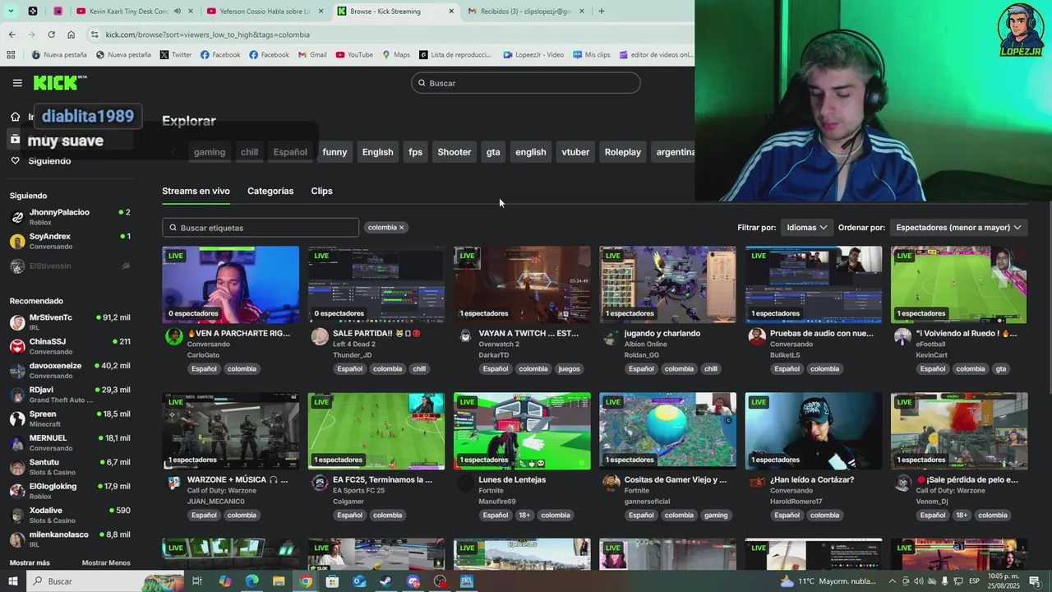Open Pruebas de audio stream title
Screen dimensions: 1052x592
tap(822, 334)
